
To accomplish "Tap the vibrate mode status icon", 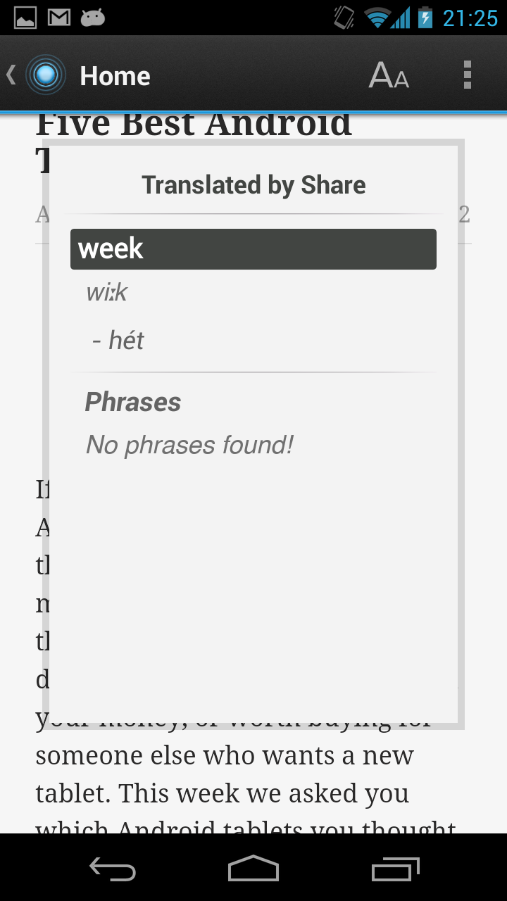I will pos(343,18).
